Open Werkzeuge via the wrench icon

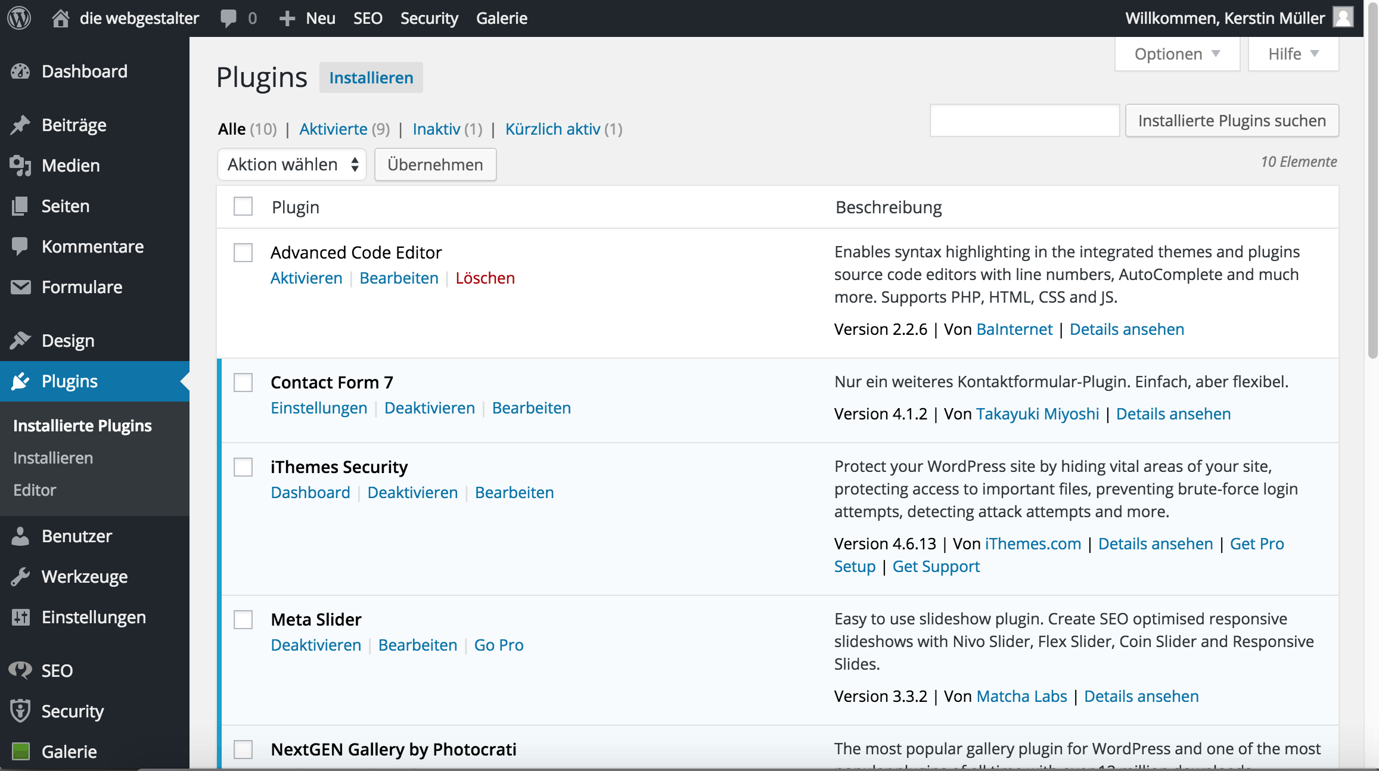(x=20, y=576)
